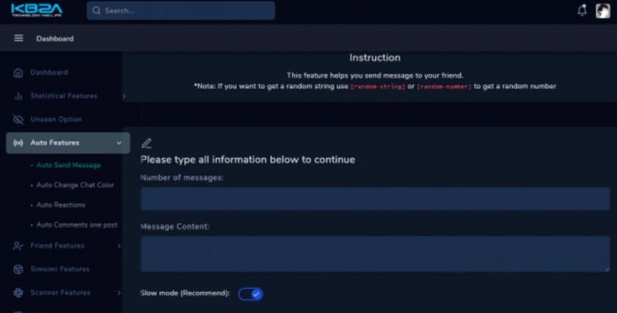617x313 pixels.
Task: Click the Scanner Features icon
Action: click(x=18, y=292)
